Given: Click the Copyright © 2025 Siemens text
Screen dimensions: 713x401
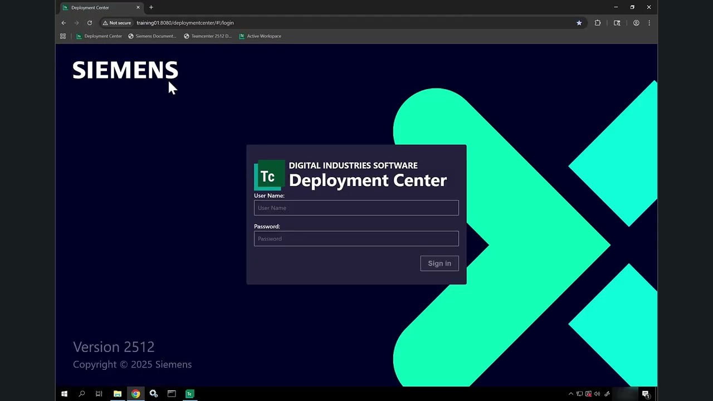Looking at the screenshot, I should click(x=133, y=364).
